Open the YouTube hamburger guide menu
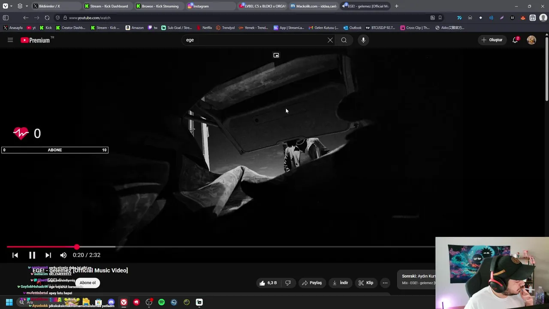 pos(10,40)
